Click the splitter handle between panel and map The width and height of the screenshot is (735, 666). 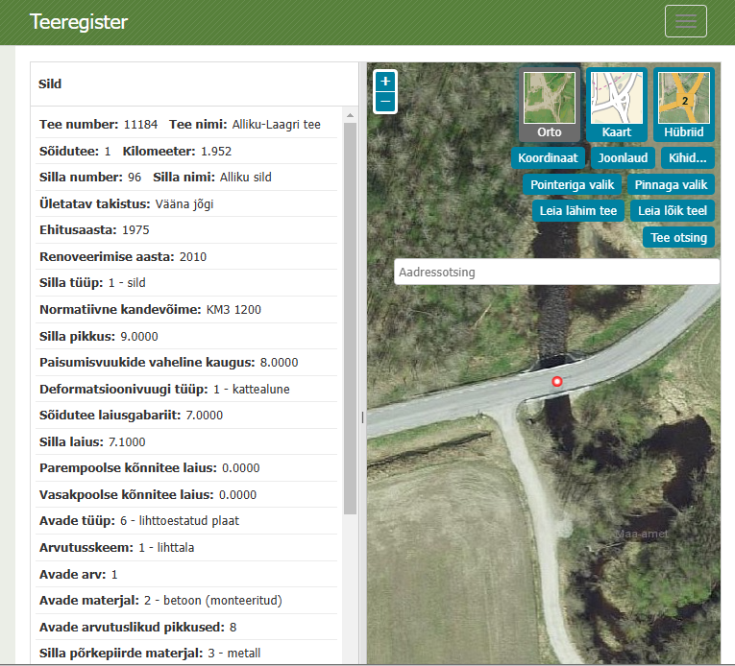pos(362,417)
